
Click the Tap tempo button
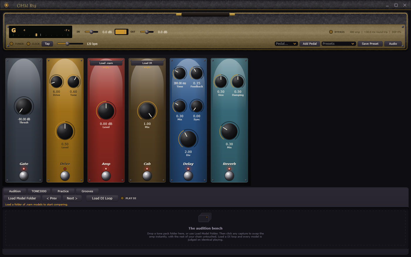[x=47, y=44]
